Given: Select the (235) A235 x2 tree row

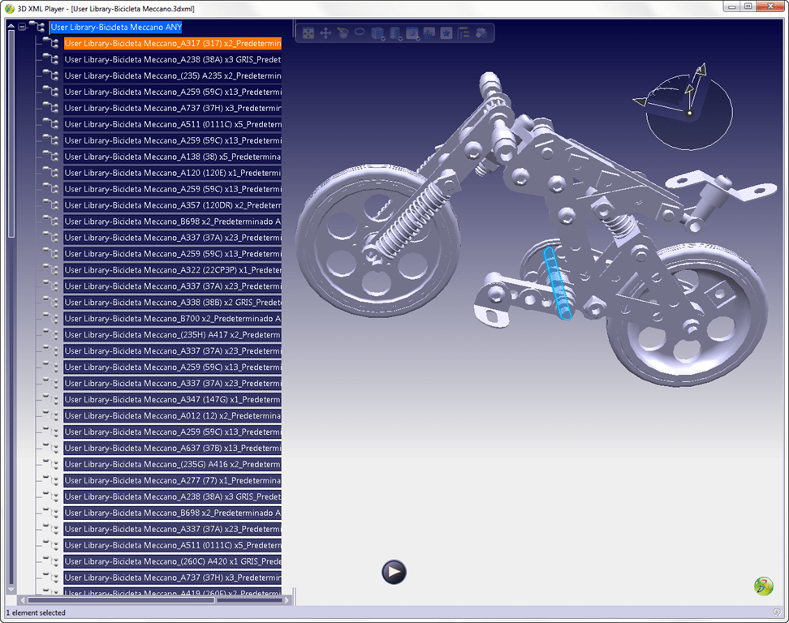Looking at the screenshot, I should click(173, 75).
